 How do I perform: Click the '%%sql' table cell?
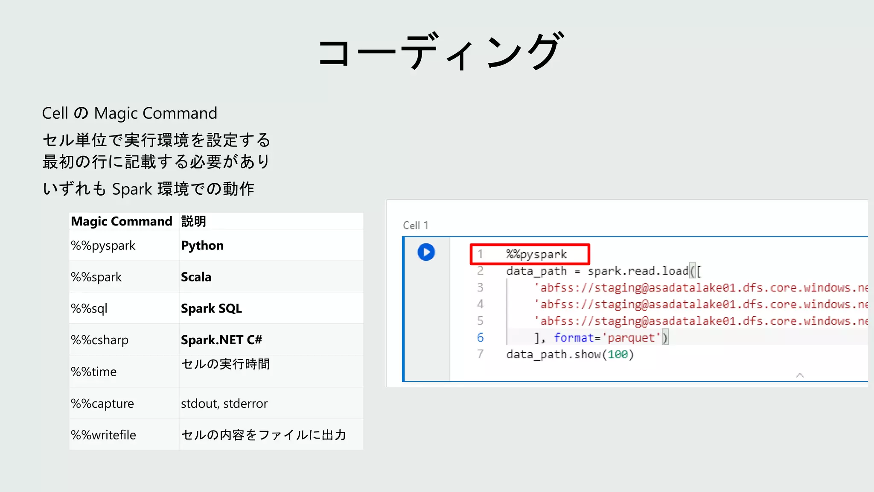pos(124,308)
